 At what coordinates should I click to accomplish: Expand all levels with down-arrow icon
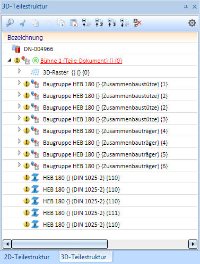[125, 23]
